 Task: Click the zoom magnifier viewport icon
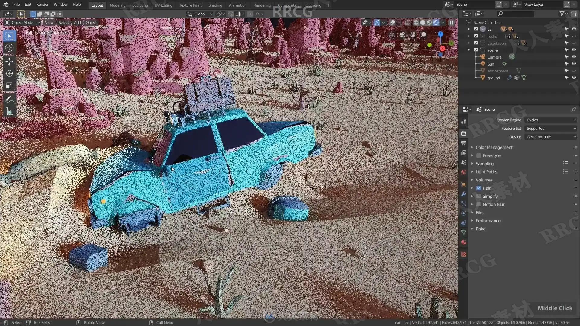click(x=424, y=35)
